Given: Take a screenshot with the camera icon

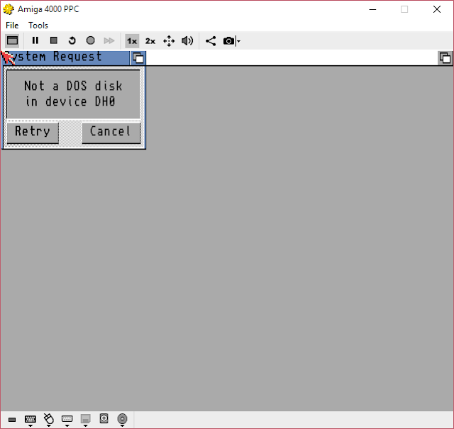Looking at the screenshot, I should (x=228, y=41).
